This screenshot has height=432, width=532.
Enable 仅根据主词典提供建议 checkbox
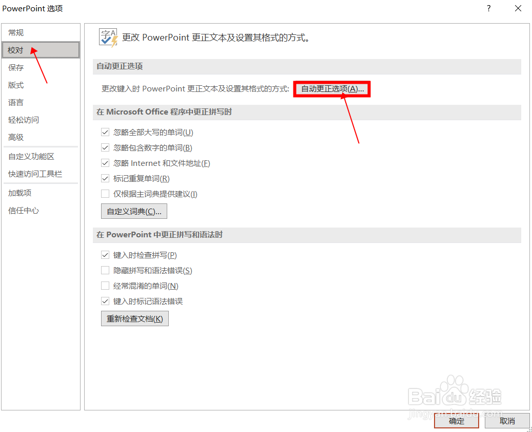click(105, 194)
